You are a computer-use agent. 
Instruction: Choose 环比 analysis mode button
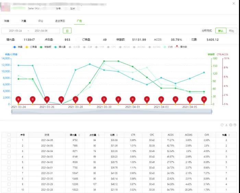pos(232,31)
